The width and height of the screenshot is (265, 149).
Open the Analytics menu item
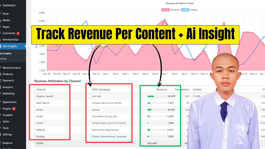8,87
